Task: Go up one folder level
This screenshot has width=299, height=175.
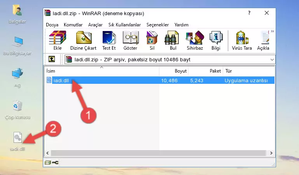Action: pyautogui.click(x=52, y=59)
